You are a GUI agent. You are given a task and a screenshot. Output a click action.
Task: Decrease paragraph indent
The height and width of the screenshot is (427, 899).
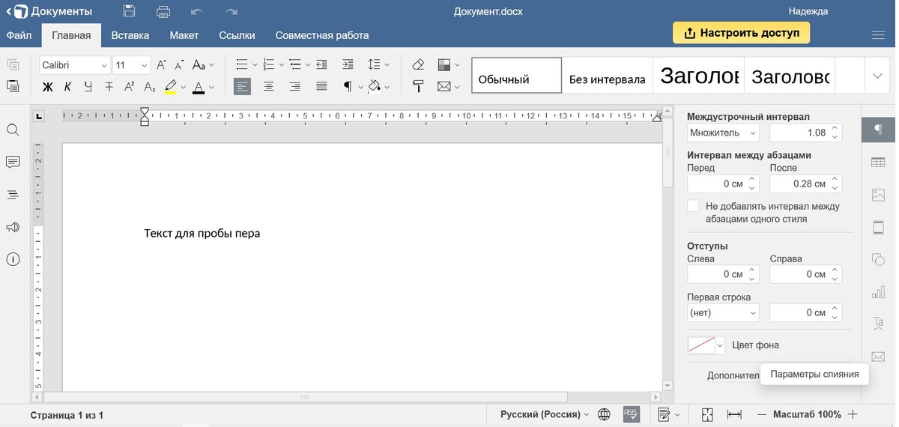(x=321, y=65)
